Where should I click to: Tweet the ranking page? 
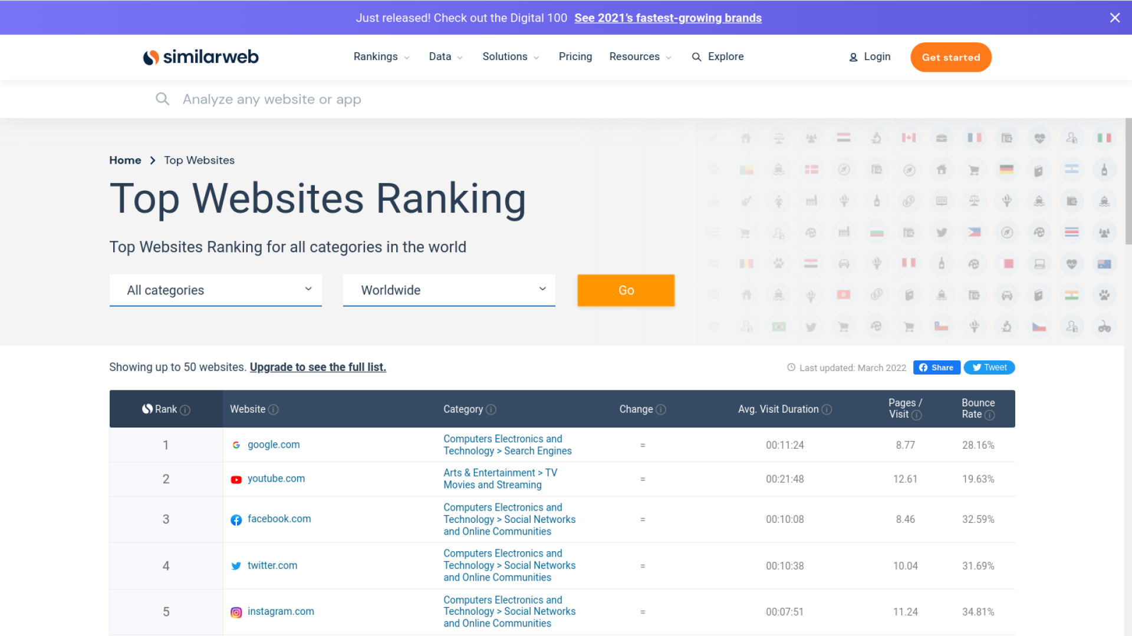tap(989, 367)
